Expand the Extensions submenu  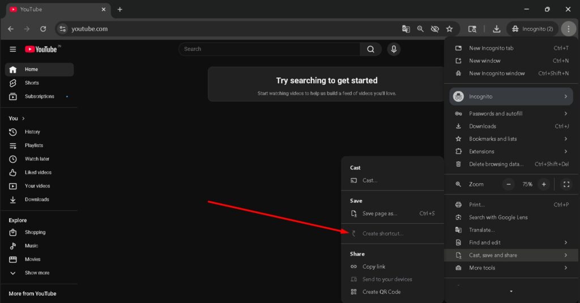511,151
